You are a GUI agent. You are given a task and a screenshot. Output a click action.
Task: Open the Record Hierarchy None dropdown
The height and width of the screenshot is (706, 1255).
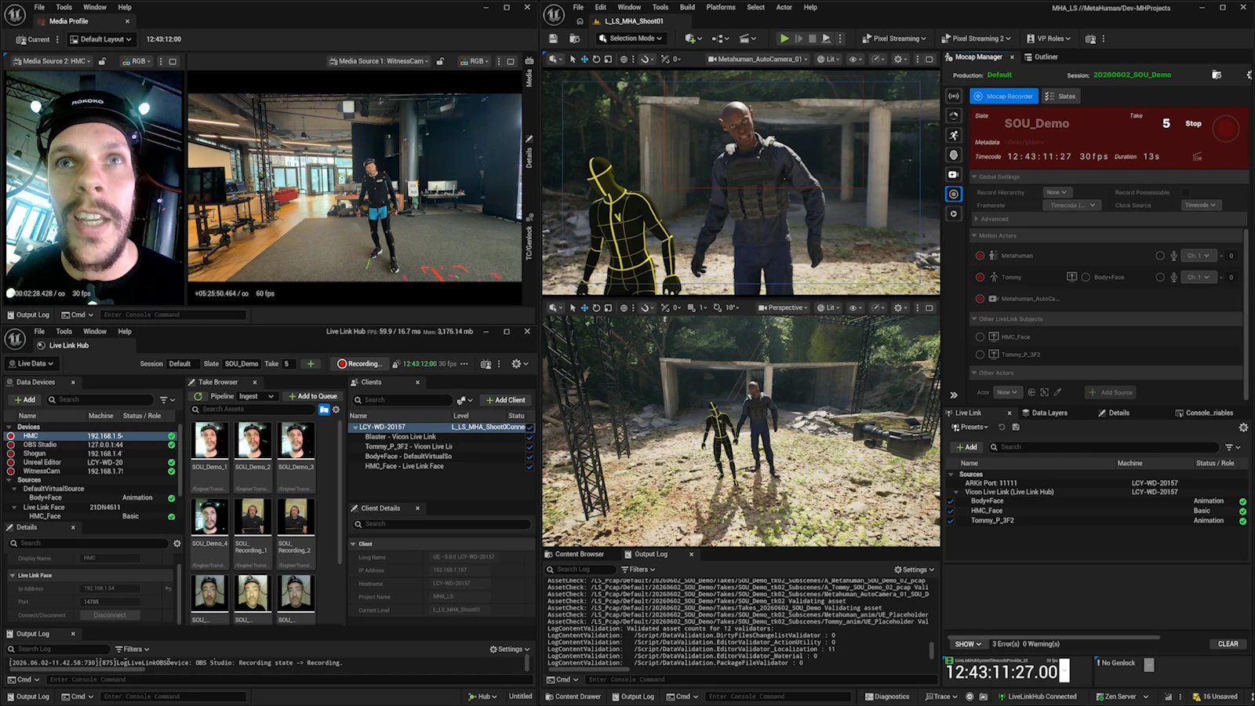coord(1057,192)
